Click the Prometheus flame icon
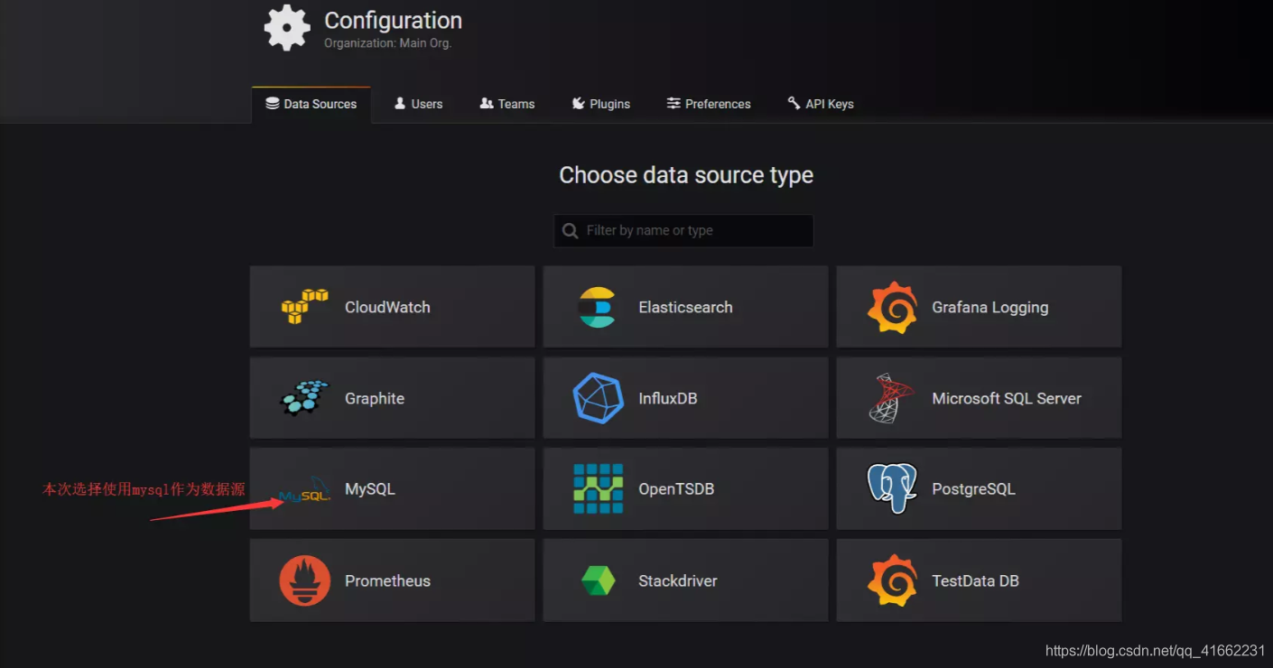Screen dimensions: 1273x668 [x=304, y=580]
